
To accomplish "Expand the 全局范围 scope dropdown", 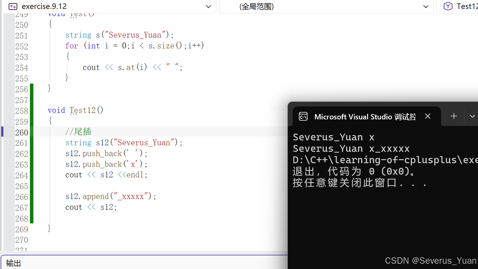I will (x=326, y=6).
